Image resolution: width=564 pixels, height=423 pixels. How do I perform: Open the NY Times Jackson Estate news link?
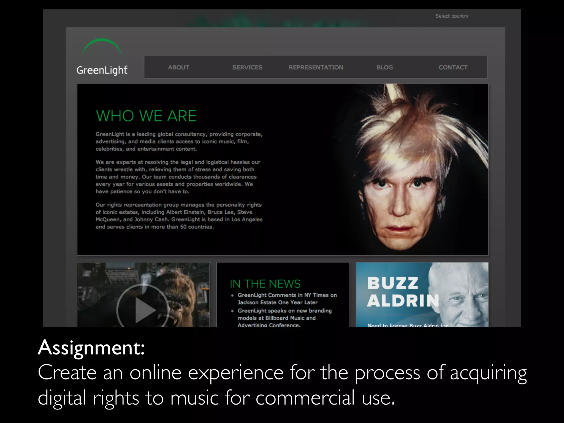287,299
